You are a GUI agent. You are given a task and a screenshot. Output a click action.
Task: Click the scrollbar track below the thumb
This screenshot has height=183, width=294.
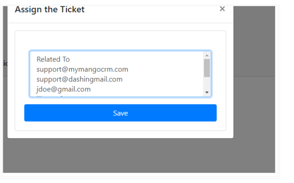coord(207,83)
